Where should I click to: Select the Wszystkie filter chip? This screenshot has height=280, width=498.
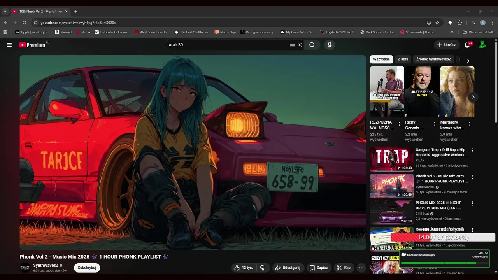[x=381, y=59]
